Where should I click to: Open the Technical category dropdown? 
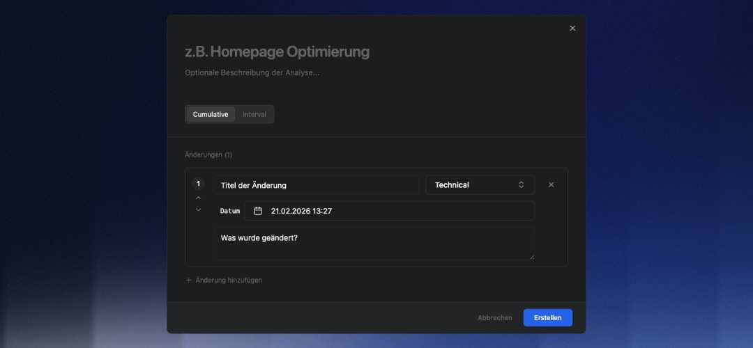coord(480,184)
